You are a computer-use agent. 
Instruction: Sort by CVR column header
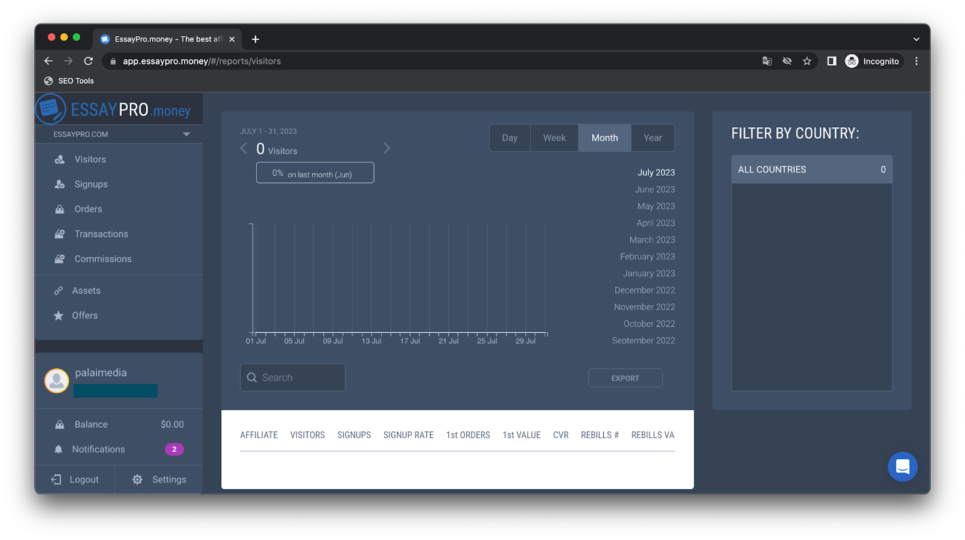click(x=561, y=435)
